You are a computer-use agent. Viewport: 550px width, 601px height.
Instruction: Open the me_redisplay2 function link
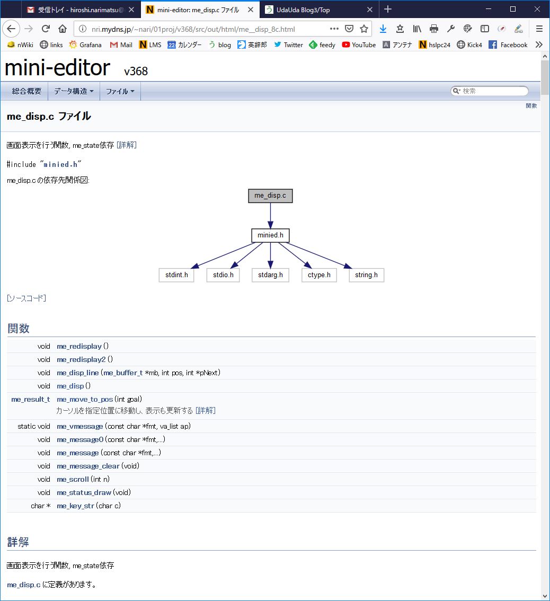pyautogui.click(x=81, y=359)
